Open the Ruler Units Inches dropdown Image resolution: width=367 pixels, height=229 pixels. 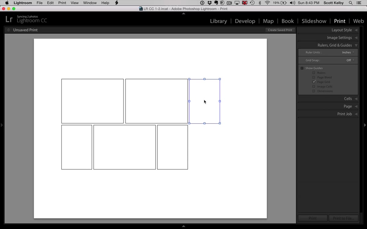(348, 53)
